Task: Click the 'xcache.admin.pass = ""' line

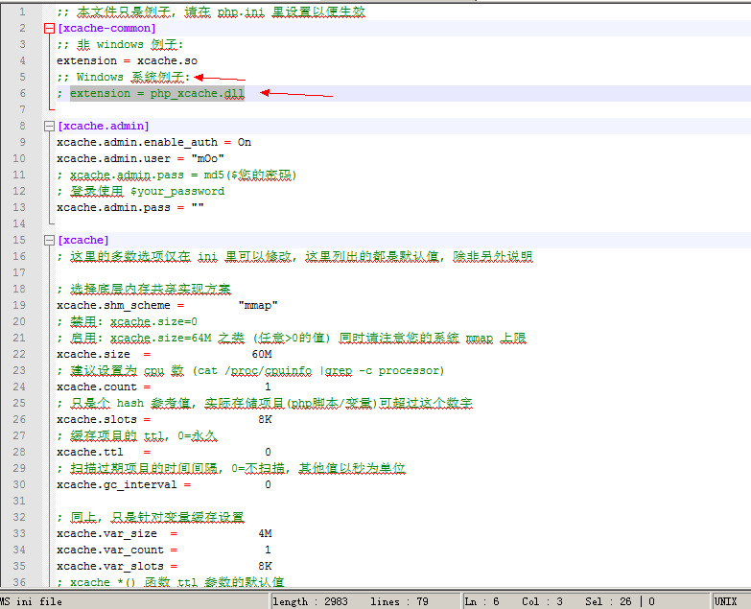Action: (130, 207)
